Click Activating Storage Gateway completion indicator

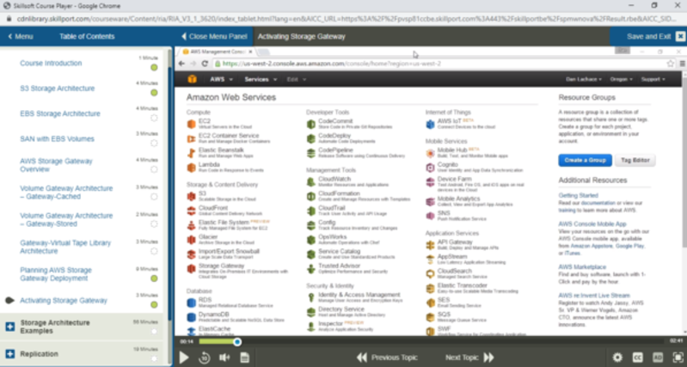(154, 305)
